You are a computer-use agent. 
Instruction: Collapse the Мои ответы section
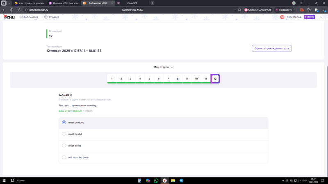click(163, 67)
